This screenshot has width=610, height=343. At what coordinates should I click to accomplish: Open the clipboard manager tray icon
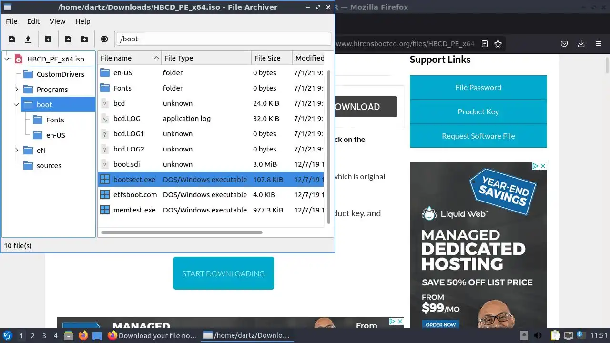(x=555, y=335)
